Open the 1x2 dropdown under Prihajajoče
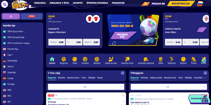211x105 pixels. (169, 87)
